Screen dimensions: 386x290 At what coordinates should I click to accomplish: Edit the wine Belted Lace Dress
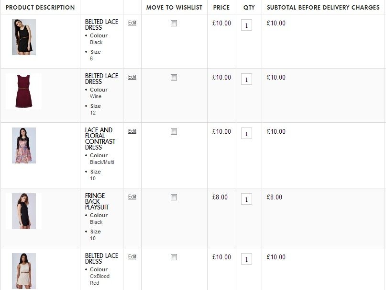(x=132, y=77)
